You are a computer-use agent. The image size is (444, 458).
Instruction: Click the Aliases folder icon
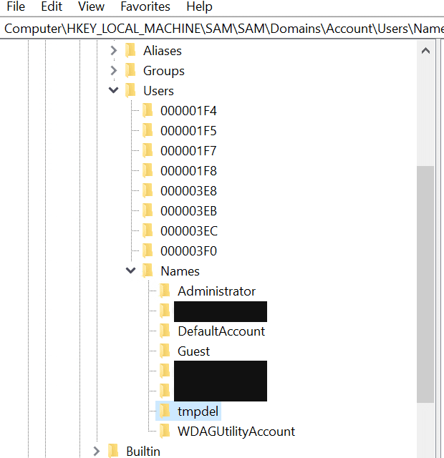pos(130,51)
